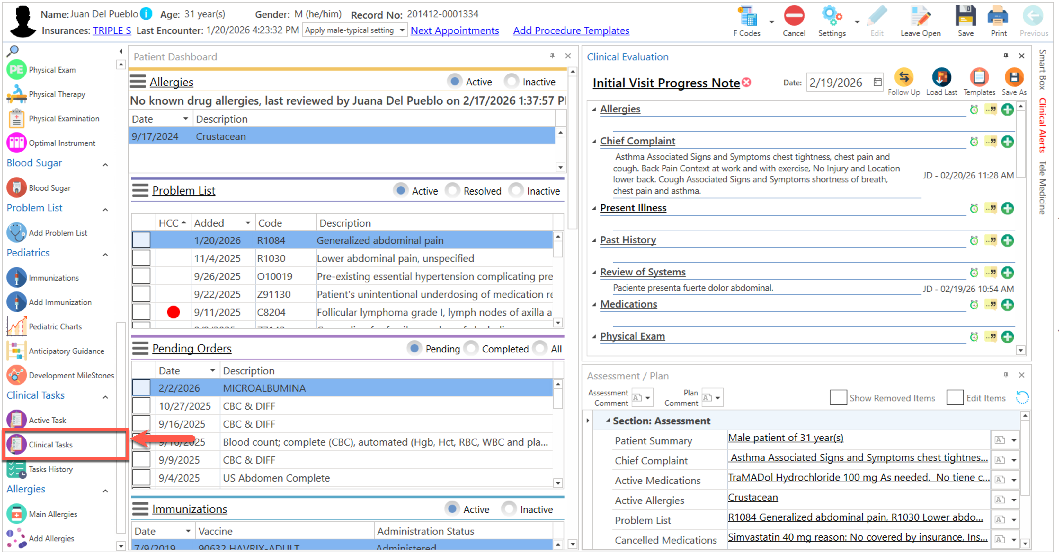This screenshot has width=1059, height=556.
Task: Open the Templates icon in Clinical Evaluation
Action: (979, 77)
